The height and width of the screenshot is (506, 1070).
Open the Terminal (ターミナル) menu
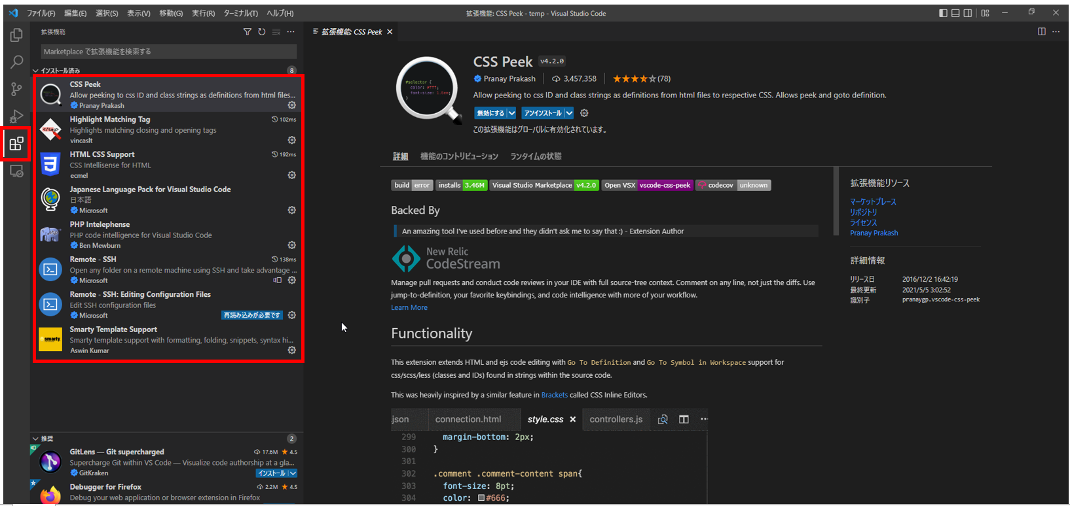(240, 13)
